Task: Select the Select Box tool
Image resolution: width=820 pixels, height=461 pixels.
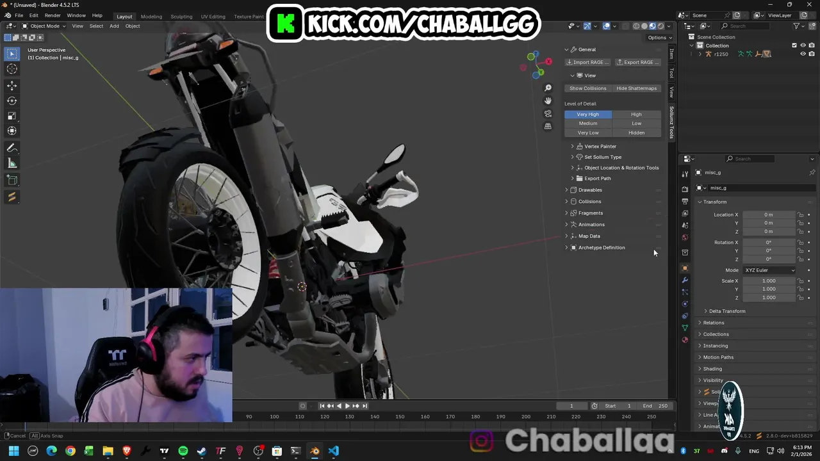Action: pyautogui.click(x=12, y=54)
